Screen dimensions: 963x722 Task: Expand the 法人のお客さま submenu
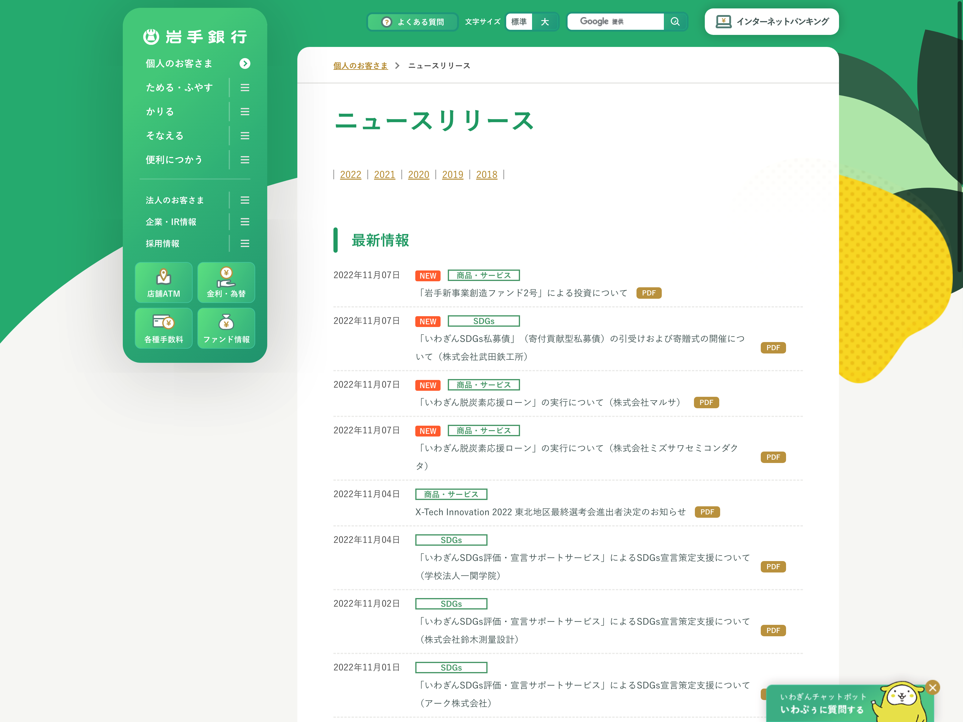point(245,200)
